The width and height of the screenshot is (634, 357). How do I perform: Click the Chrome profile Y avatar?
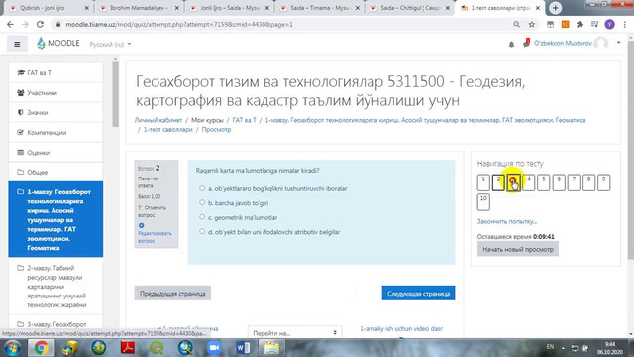(610, 24)
